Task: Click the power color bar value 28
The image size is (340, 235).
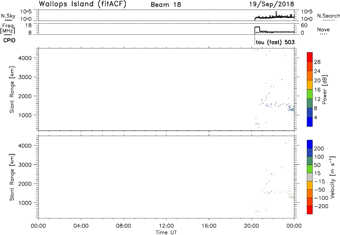Action: tap(317, 62)
